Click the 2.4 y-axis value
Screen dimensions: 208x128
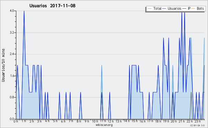coord(12,54)
